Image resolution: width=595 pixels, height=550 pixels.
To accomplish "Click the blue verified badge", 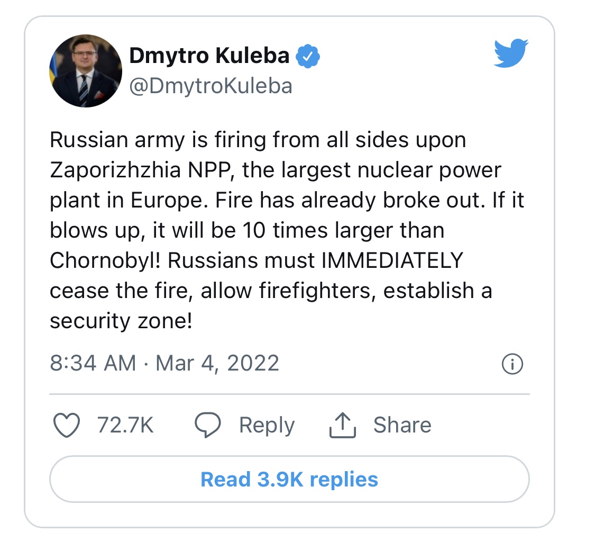I will pyautogui.click(x=307, y=57).
